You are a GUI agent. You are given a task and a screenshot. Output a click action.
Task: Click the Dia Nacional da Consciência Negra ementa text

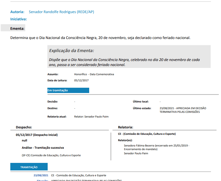(100, 38)
